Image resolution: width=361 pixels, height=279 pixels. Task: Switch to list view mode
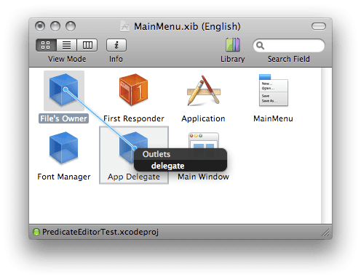click(67, 45)
